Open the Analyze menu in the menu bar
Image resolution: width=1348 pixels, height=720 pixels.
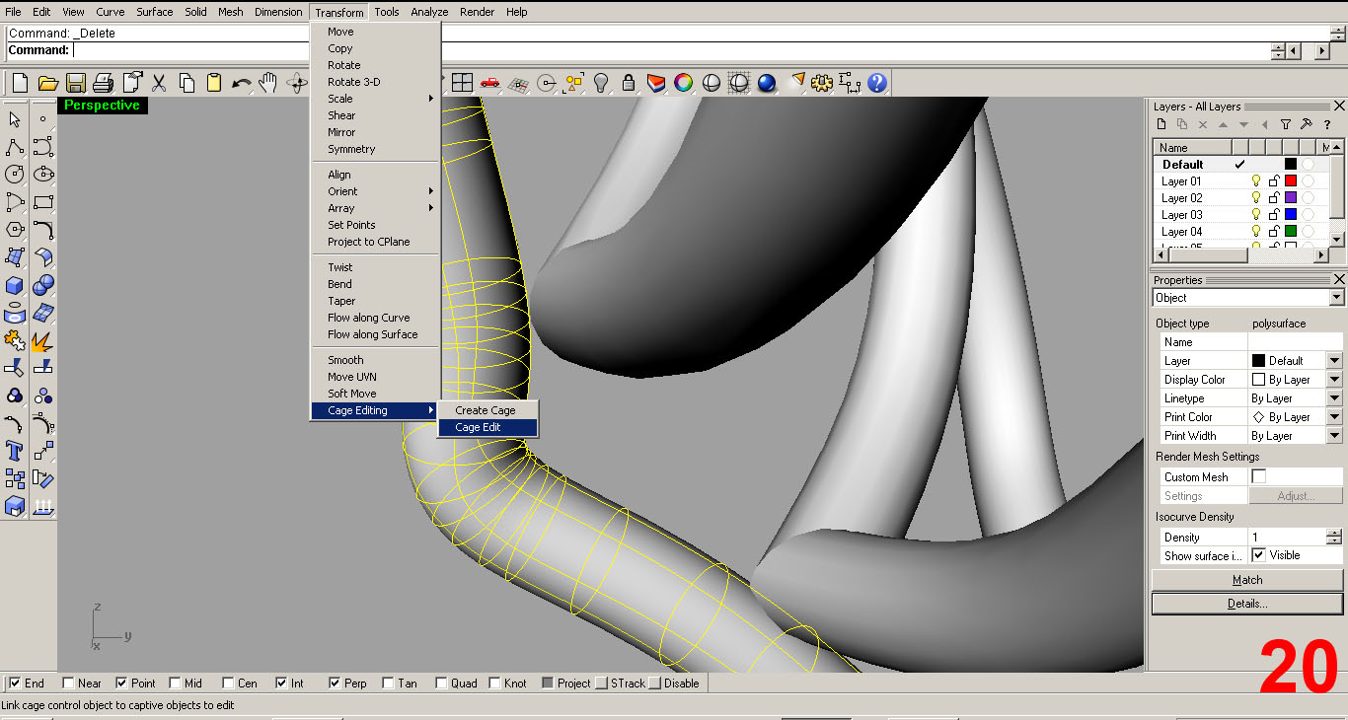click(429, 12)
